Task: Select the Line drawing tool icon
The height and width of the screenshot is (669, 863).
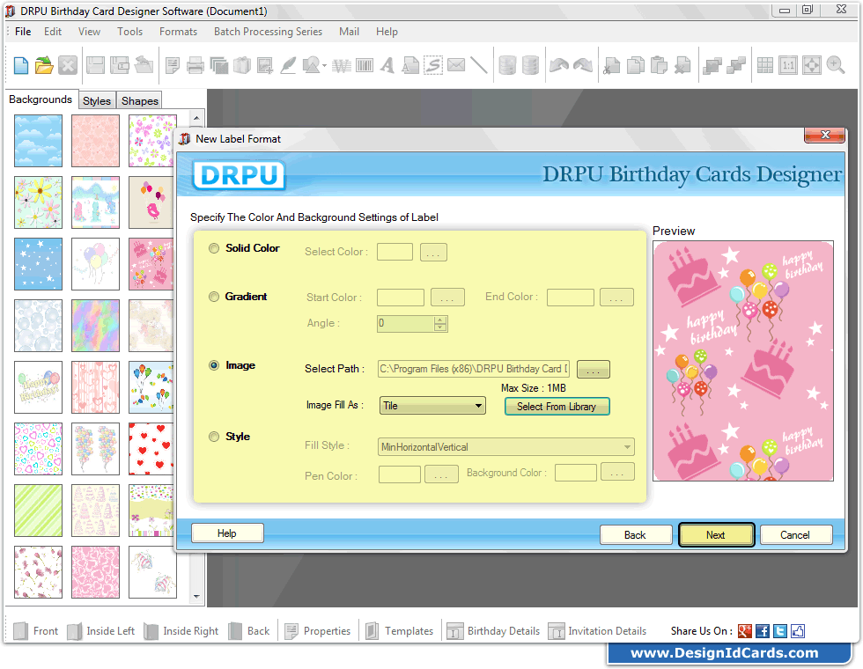Action: click(x=479, y=65)
